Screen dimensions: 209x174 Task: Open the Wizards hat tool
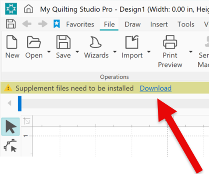pyautogui.click(x=96, y=47)
